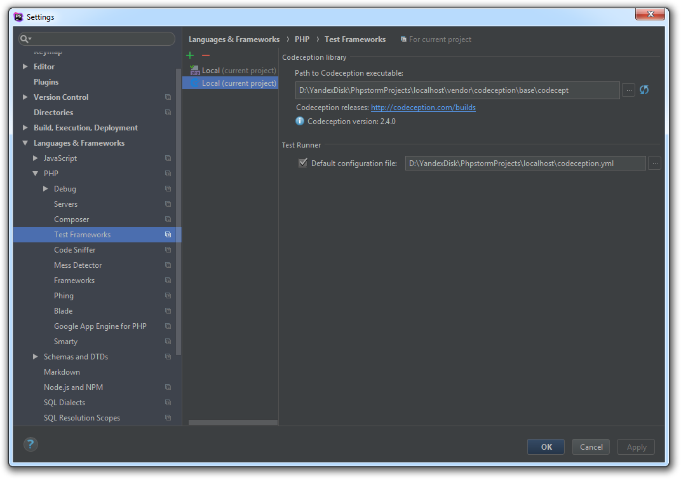
Task: Click project-scope icon next to Directories
Action: pyautogui.click(x=168, y=112)
